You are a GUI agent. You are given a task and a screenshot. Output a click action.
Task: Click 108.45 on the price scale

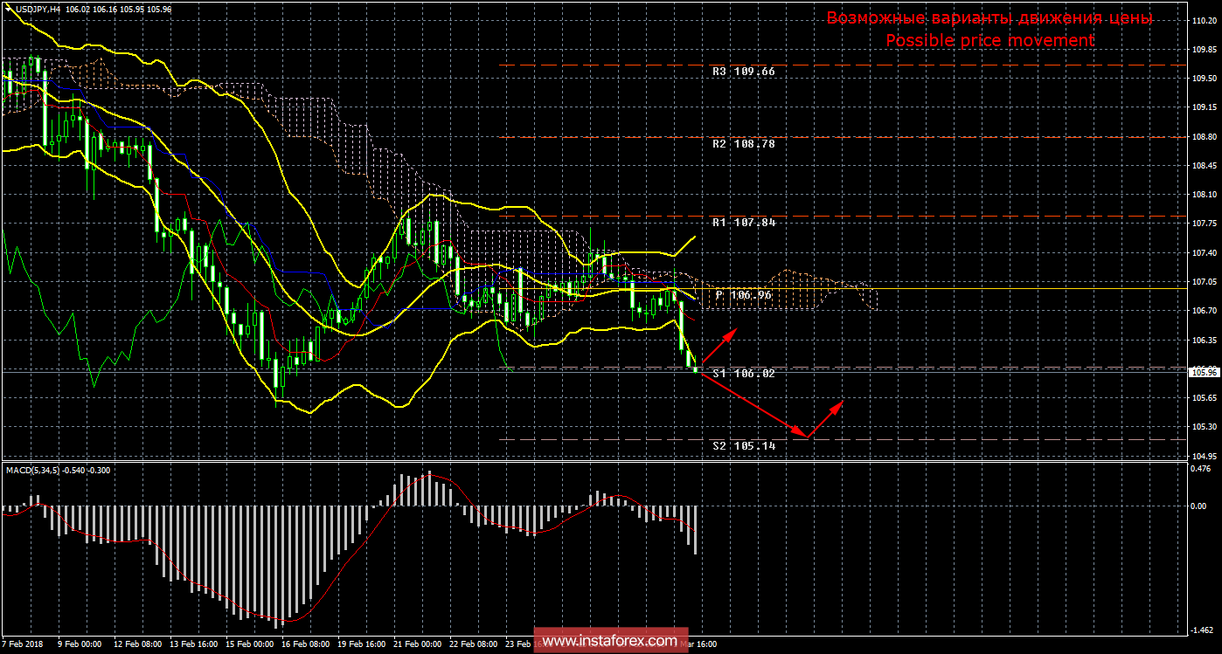[x=1204, y=166]
